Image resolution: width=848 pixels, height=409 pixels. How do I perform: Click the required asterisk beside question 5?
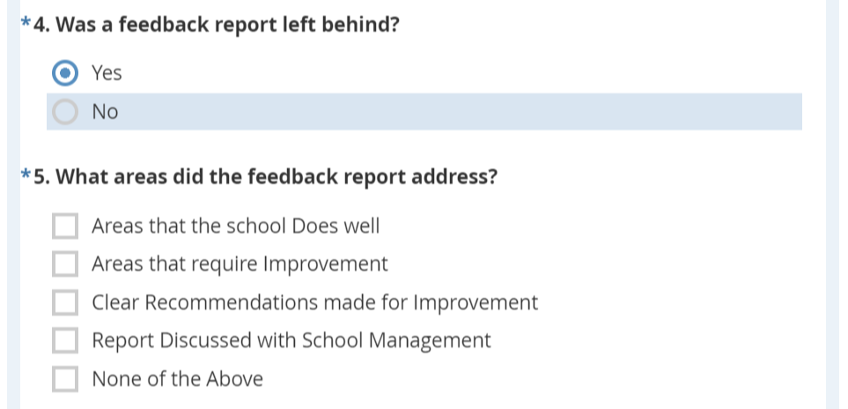[27, 177]
